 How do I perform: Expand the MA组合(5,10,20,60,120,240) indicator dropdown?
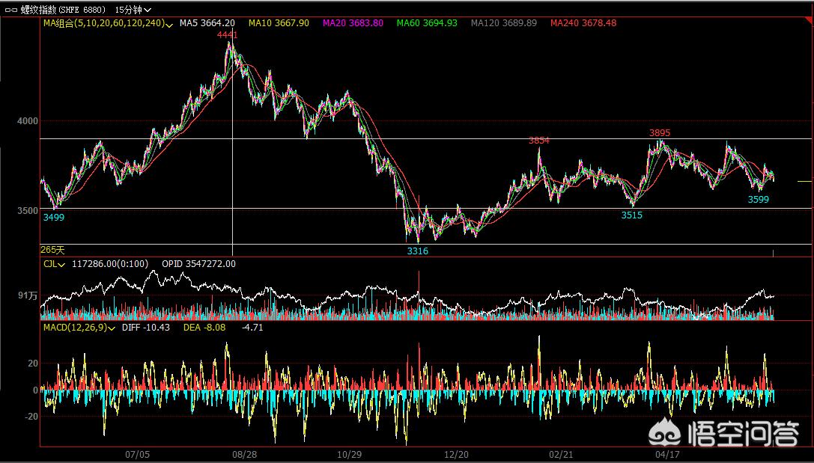pos(108,23)
